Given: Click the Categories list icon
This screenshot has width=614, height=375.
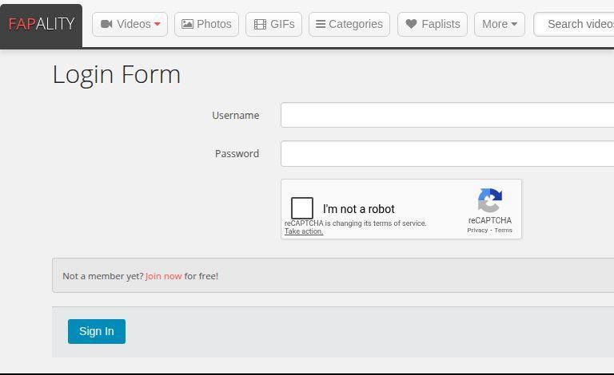Looking at the screenshot, I should [x=321, y=24].
